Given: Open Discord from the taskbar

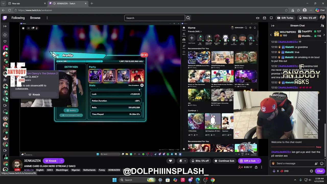Looking at the screenshot, I should pos(190,180).
